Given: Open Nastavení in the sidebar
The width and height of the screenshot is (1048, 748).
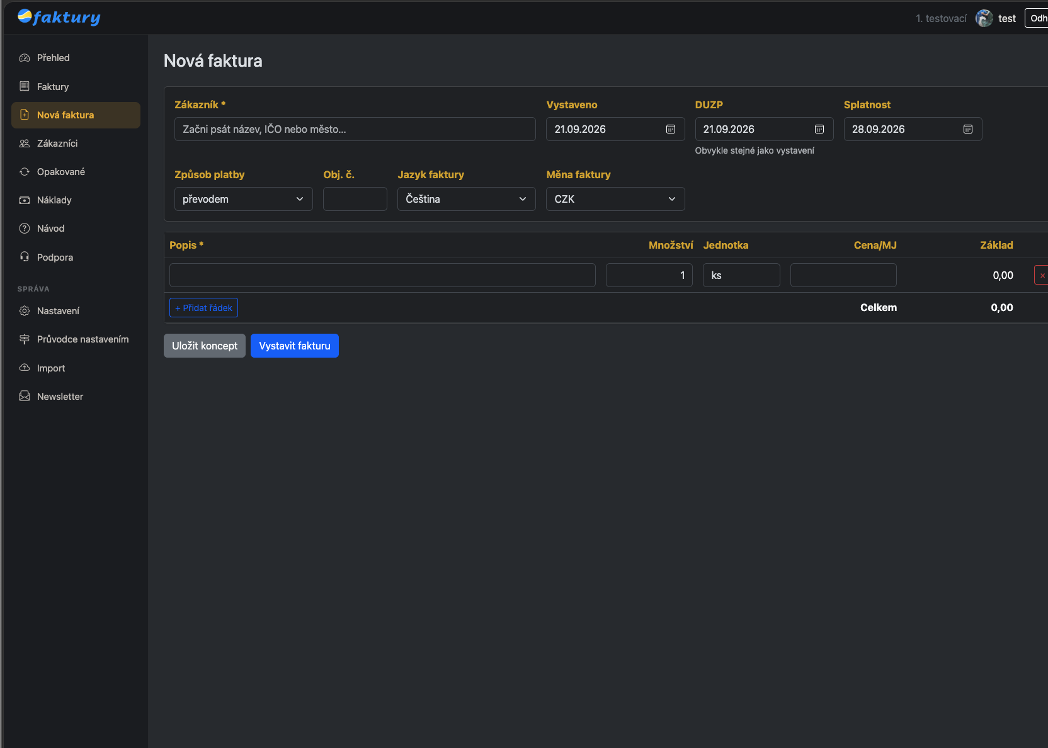Looking at the screenshot, I should pyautogui.click(x=76, y=311).
